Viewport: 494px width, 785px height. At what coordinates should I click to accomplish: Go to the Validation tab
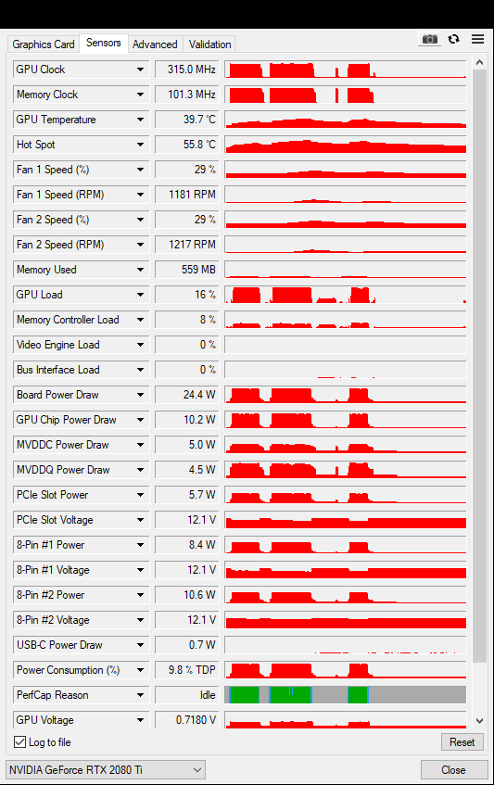coord(209,44)
